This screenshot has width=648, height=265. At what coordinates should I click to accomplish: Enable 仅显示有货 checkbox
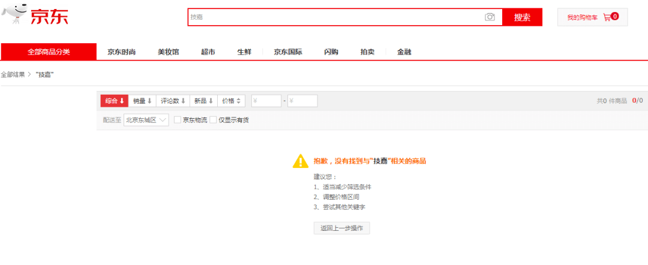pos(213,120)
